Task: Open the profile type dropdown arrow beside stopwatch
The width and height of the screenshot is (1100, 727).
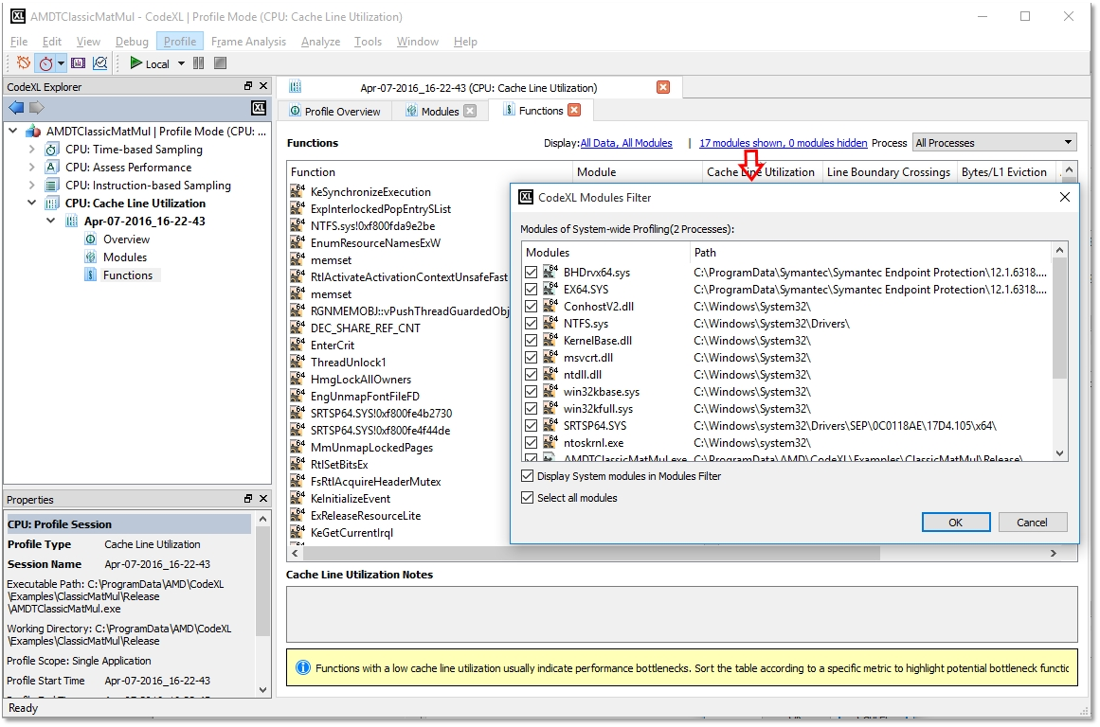Action: 61,63
